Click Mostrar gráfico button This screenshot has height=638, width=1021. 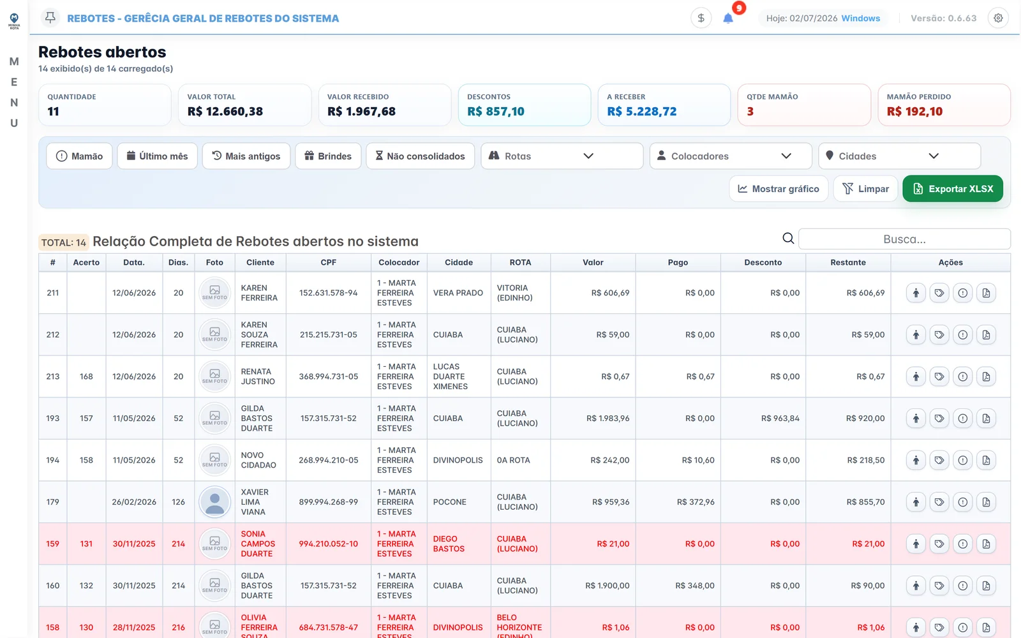[x=779, y=189]
